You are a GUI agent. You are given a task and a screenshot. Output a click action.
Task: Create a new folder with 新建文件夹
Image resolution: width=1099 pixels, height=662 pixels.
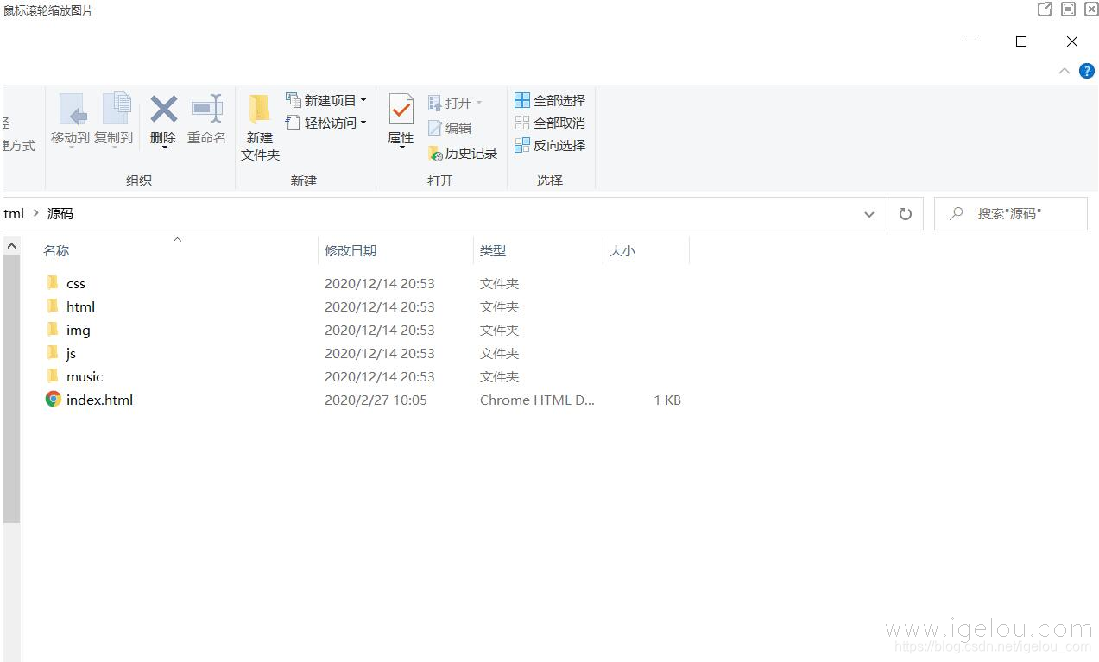tap(260, 125)
